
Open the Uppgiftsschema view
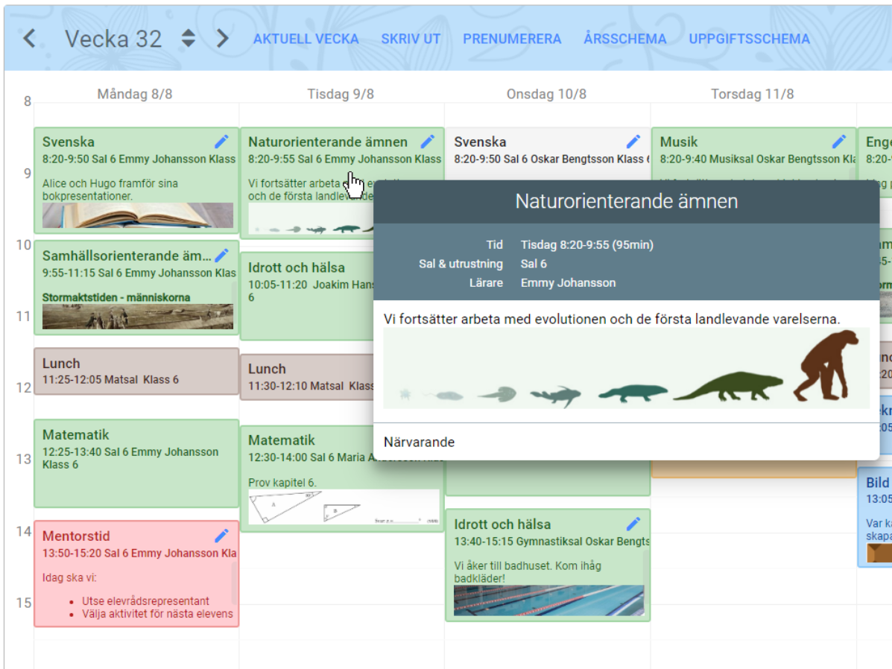pyautogui.click(x=749, y=39)
